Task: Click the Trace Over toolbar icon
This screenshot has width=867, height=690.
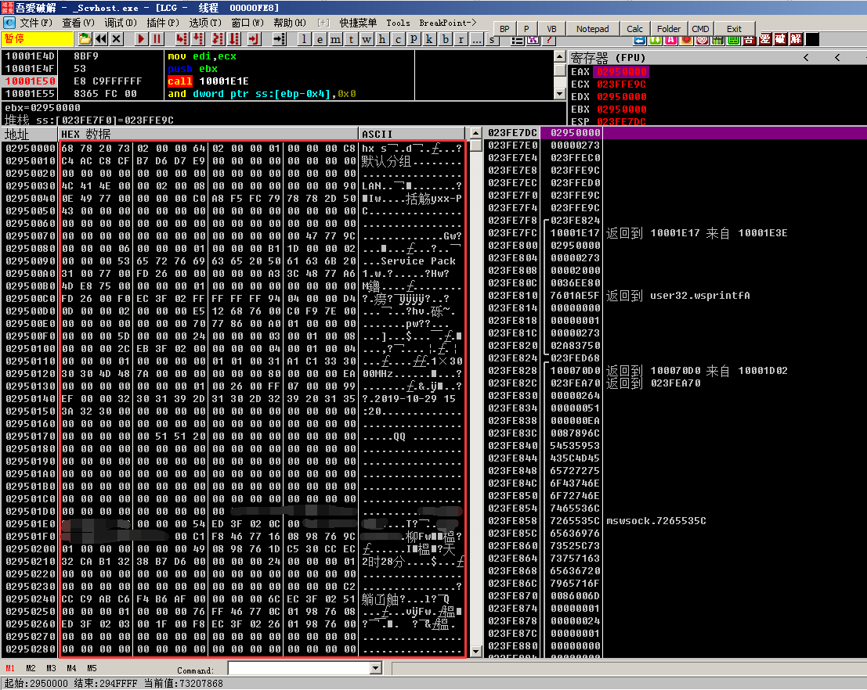Action: (234, 38)
